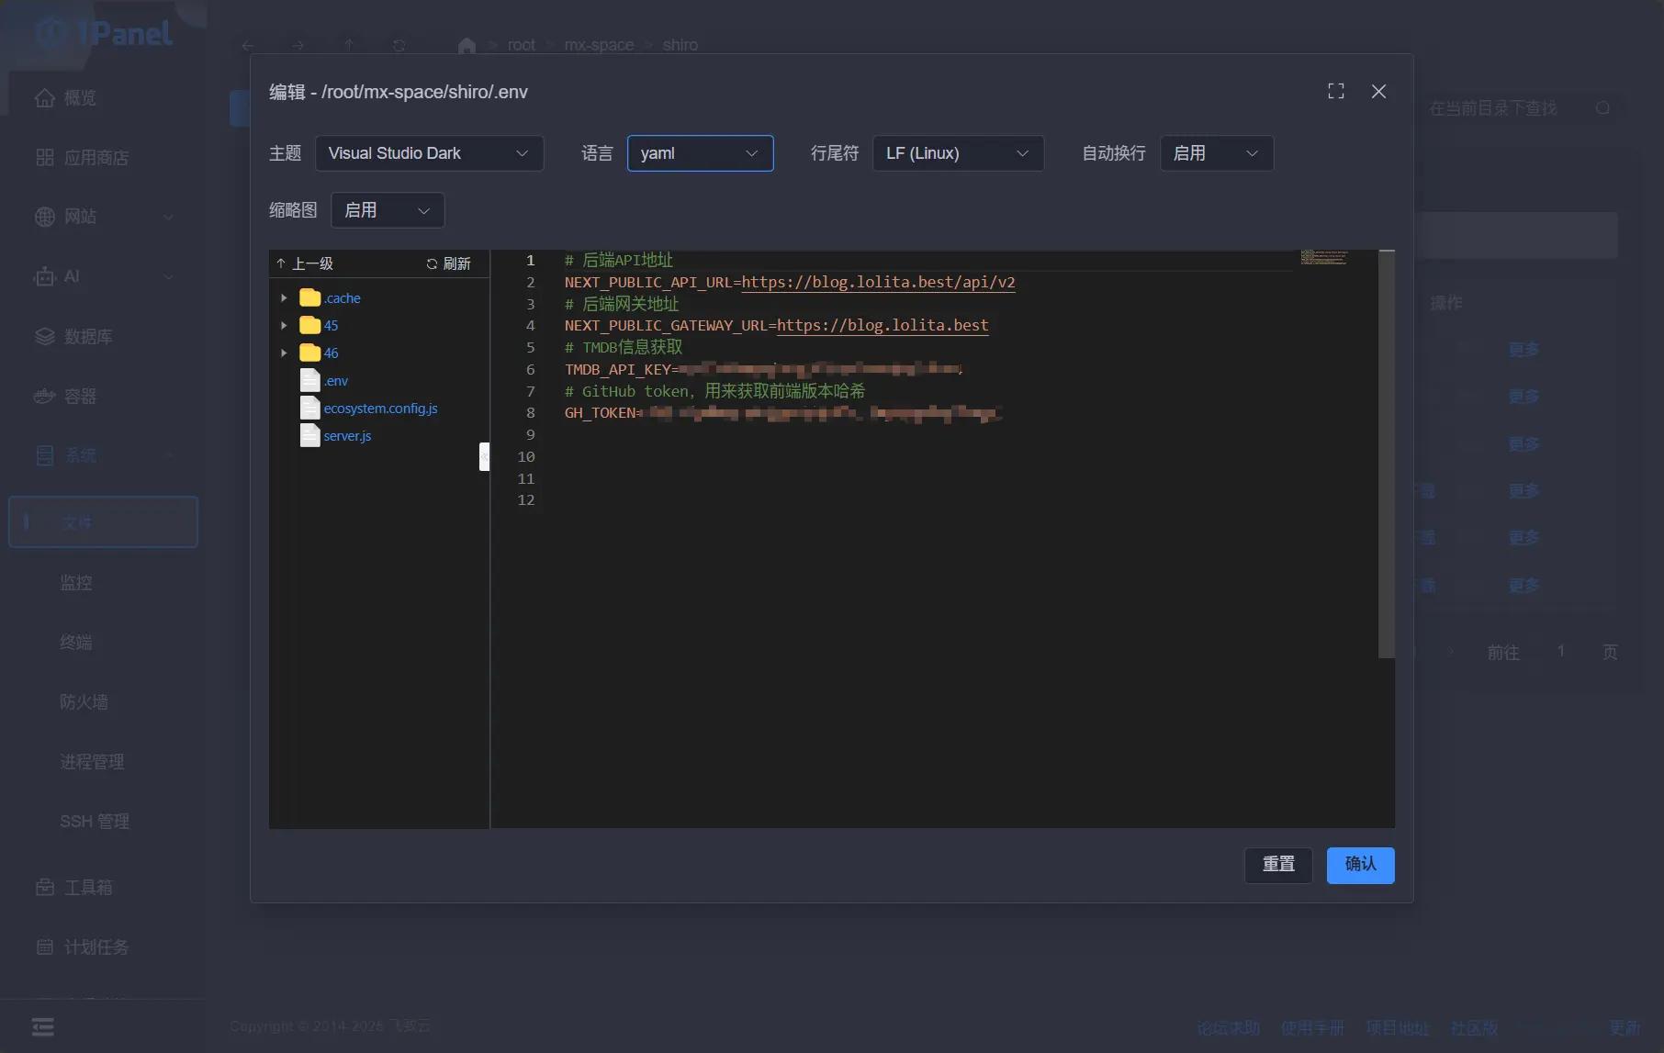The image size is (1664, 1053).
Task: Click the app store grid icon
Action: 45,158
